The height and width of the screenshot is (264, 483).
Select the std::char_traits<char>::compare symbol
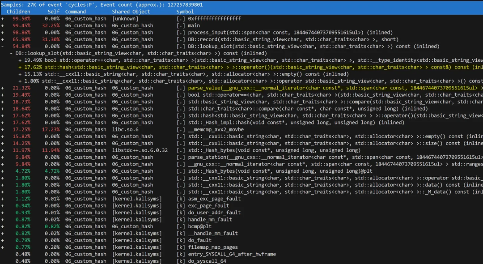[308, 109]
